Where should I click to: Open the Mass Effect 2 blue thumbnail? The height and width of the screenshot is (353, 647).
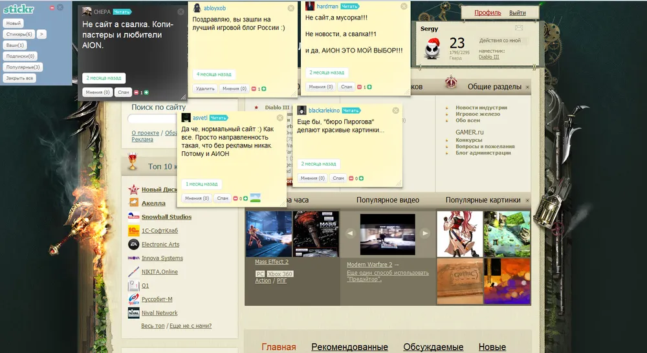pos(269,234)
